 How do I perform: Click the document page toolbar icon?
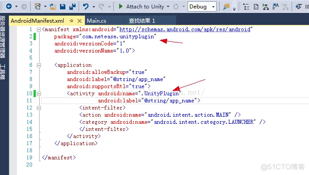pos(256,7)
